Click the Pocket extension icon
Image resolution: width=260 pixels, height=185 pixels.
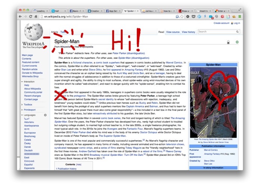[x=193, y=16]
